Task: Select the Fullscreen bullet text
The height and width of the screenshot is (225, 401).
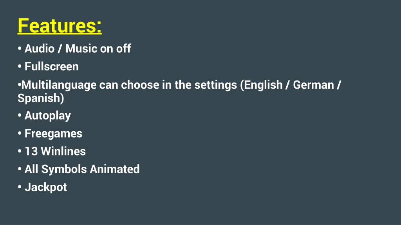Action: [x=51, y=66]
